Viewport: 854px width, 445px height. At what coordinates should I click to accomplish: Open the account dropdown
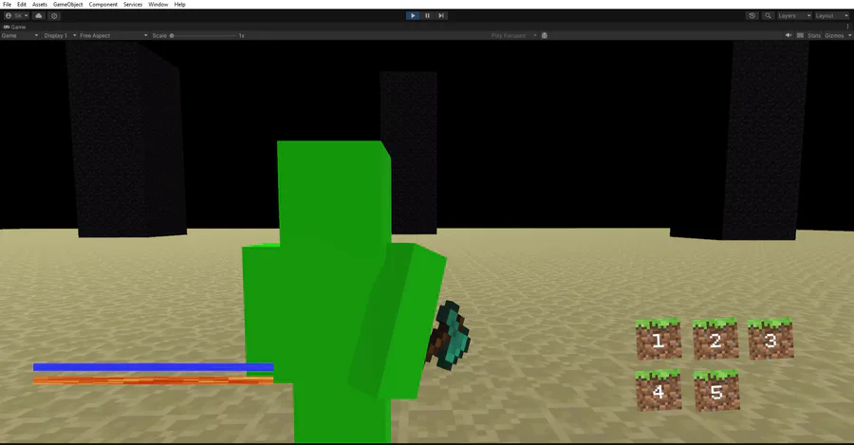tap(16, 16)
